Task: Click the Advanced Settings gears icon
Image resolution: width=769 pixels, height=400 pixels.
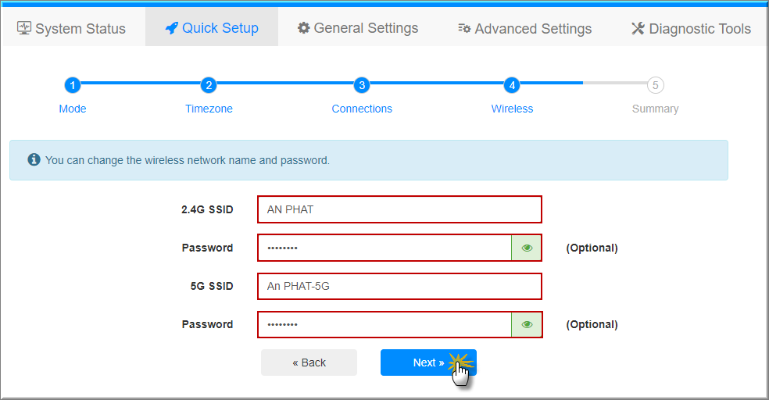Action: pyautogui.click(x=464, y=29)
